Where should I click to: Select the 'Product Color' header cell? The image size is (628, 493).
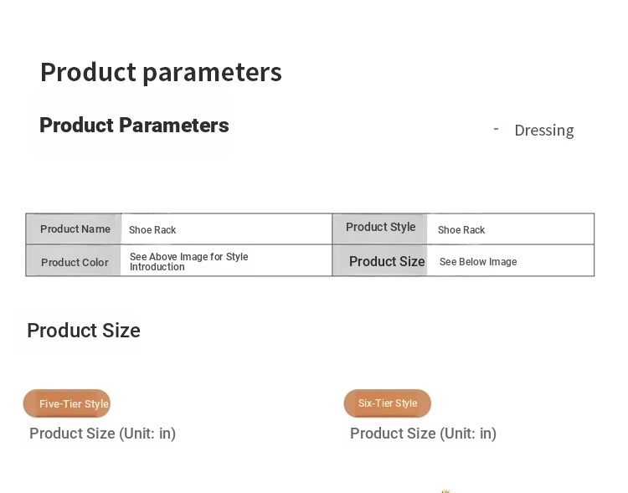(74, 260)
